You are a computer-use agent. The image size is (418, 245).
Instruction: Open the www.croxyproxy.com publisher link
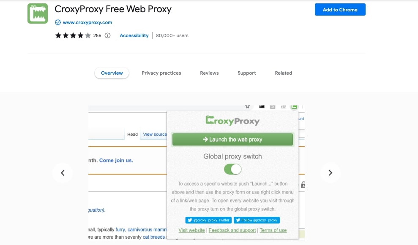(87, 22)
